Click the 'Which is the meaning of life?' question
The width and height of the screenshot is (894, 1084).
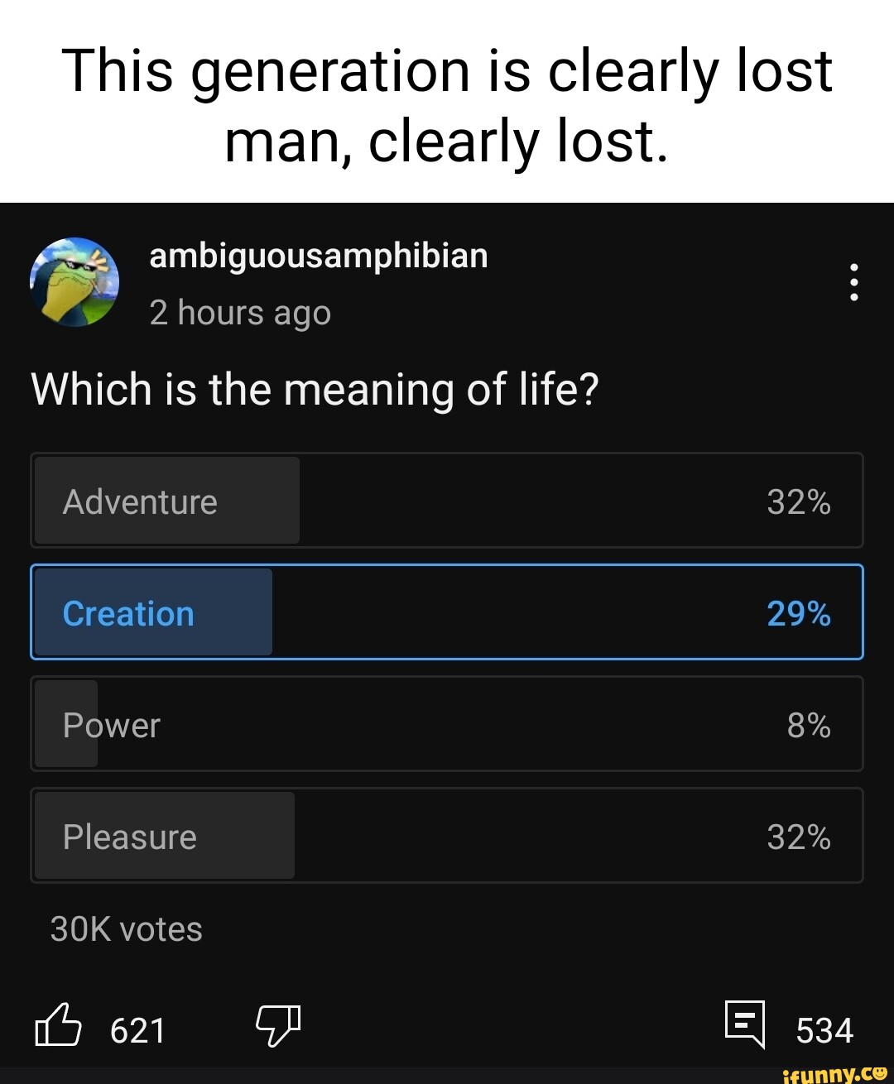tap(315, 390)
